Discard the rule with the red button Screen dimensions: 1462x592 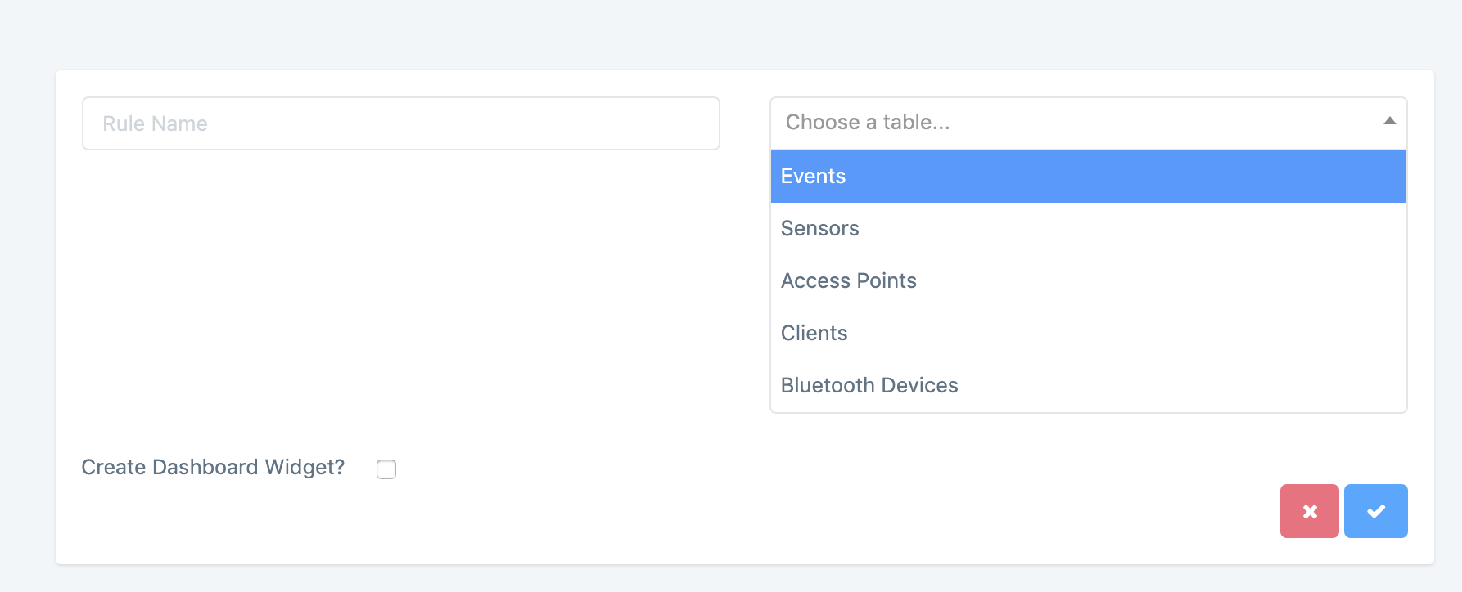tap(1309, 511)
